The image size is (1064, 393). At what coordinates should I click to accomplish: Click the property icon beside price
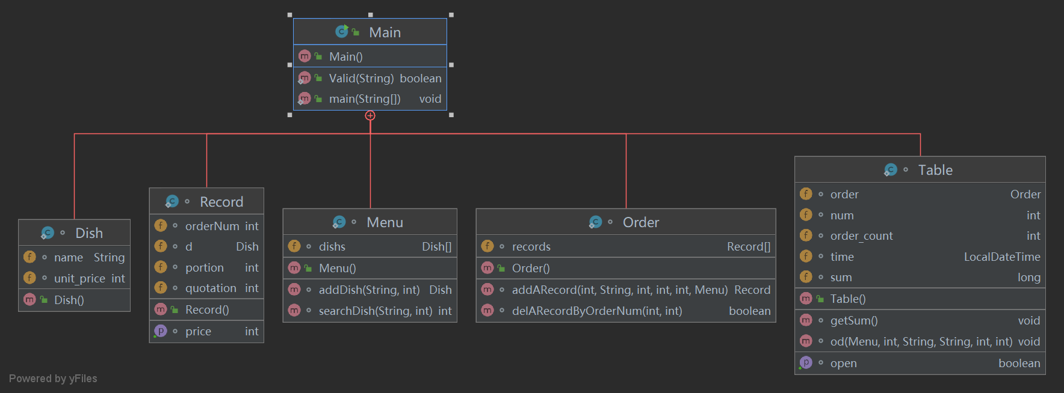pos(161,331)
